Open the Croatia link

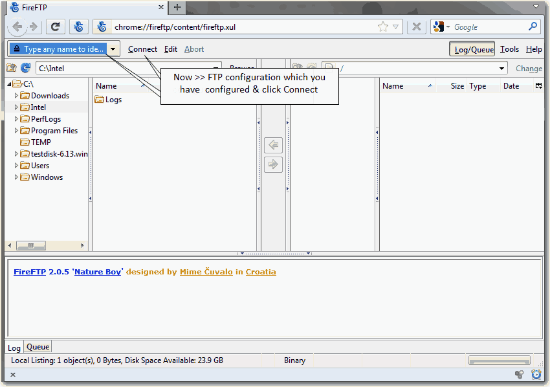click(x=261, y=272)
